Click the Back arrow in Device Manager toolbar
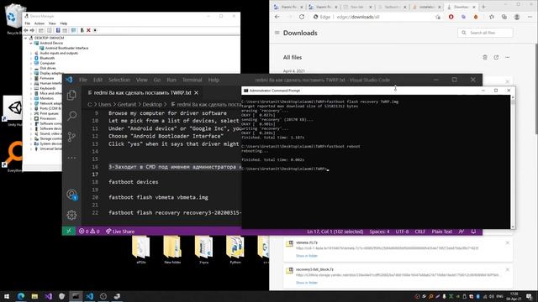This screenshot has width=538, height=302. pyautogui.click(x=26, y=30)
